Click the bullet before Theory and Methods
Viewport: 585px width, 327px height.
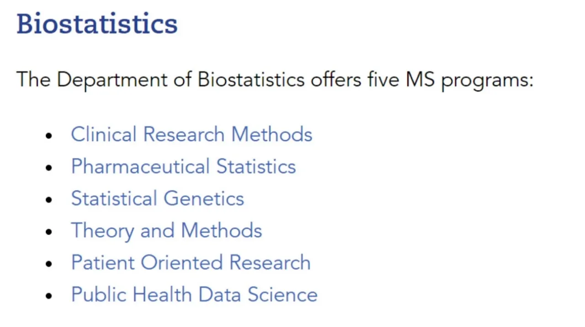(49, 231)
